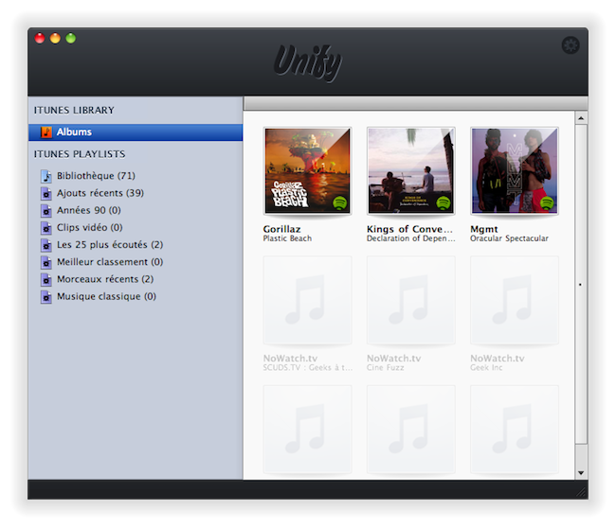
Task: Select the Albums library item
Action: pos(136,132)
